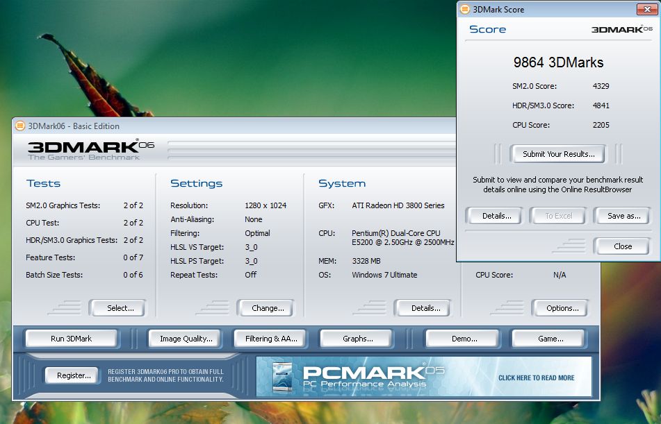Viewport: 661px width, 424px height.
Task: Click the Windows 7 Ultimate text
Action: click(384, 275)
